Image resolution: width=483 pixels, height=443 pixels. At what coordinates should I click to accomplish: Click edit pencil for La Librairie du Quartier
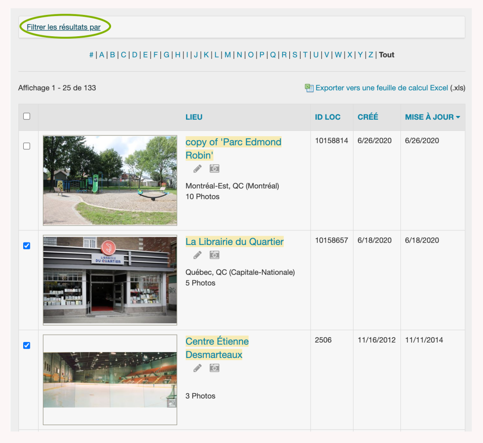coord(198,255)
